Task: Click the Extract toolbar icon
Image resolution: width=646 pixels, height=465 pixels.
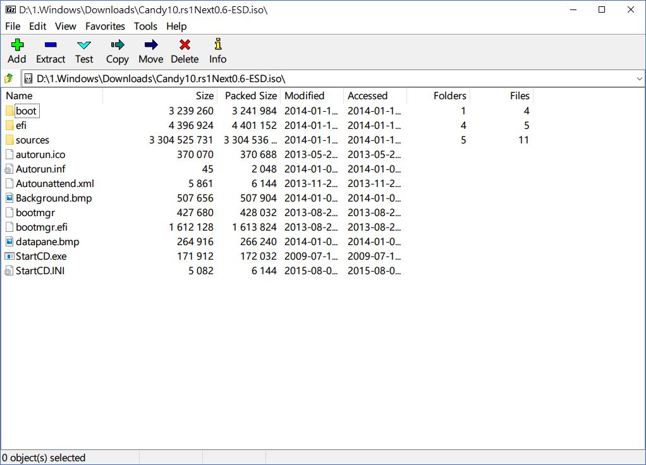Action: pyautogui.click(x=51, y=44)
